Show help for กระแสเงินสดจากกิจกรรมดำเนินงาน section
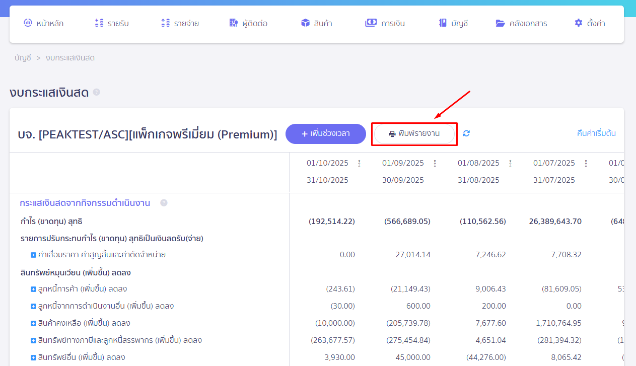This screenshot has width=636, height=366. click(x=164, y=203)
